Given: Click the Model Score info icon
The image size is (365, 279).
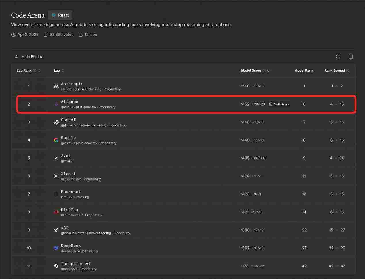Looking at the screenshot, I should [264, 70].
